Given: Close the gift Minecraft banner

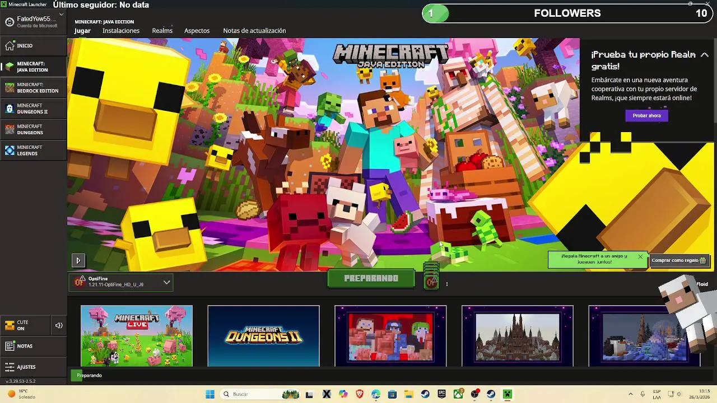Looking at the screenshot, I should 640,257.
